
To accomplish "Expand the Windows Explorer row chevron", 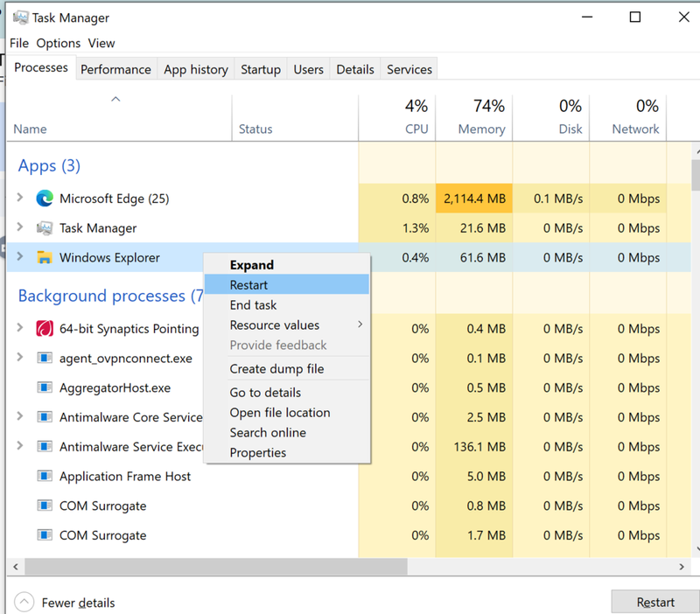I will [x=19, y=256].
